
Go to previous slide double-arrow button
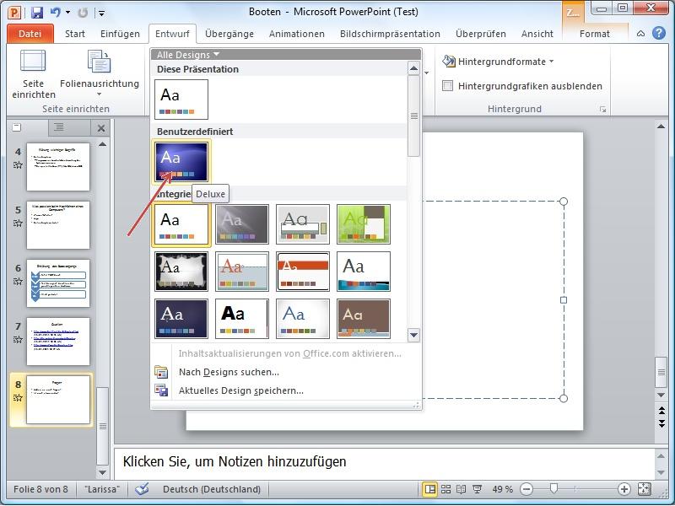(661, 409)
